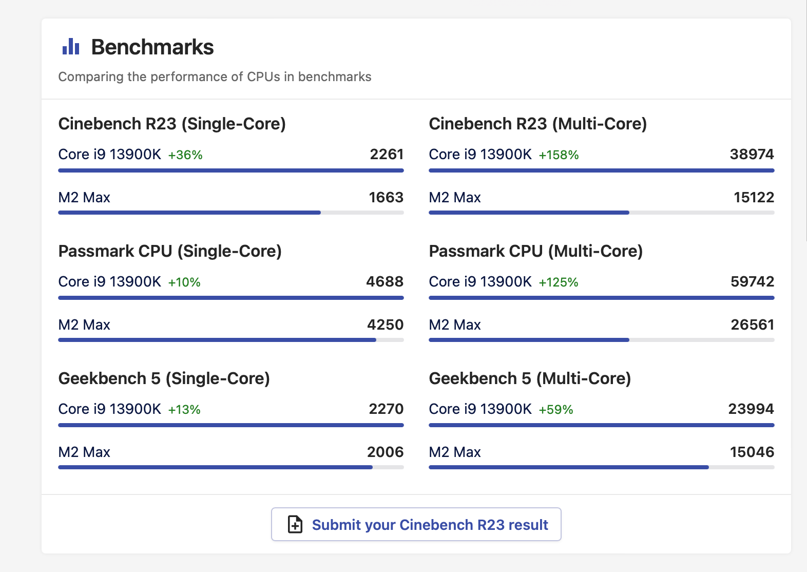Image resolution: width=807 pixels, height=572 pixels.
Task: Open Core i9 13900K in Passmark Single-Core
Action: [110, 282]
